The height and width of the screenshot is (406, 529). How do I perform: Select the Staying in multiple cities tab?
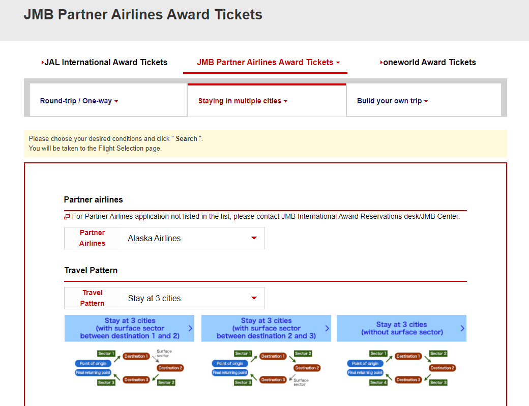click(x=243, y=101)
